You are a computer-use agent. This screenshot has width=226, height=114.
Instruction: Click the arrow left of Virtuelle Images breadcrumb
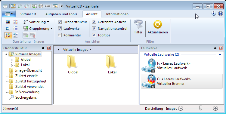[58, 50]
